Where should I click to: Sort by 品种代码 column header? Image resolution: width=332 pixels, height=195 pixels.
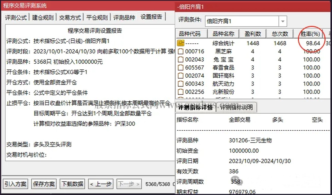point(191,34)
